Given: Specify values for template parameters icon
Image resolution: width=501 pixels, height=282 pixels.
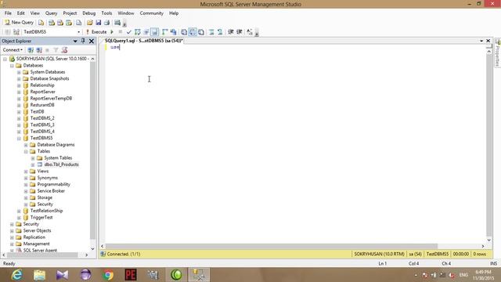Looking at the screenshot, I should tap(250, 32).
